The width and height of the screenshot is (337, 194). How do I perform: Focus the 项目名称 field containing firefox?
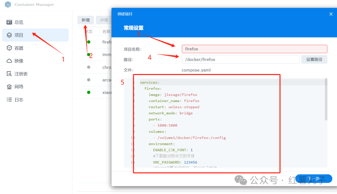[255, 49]
